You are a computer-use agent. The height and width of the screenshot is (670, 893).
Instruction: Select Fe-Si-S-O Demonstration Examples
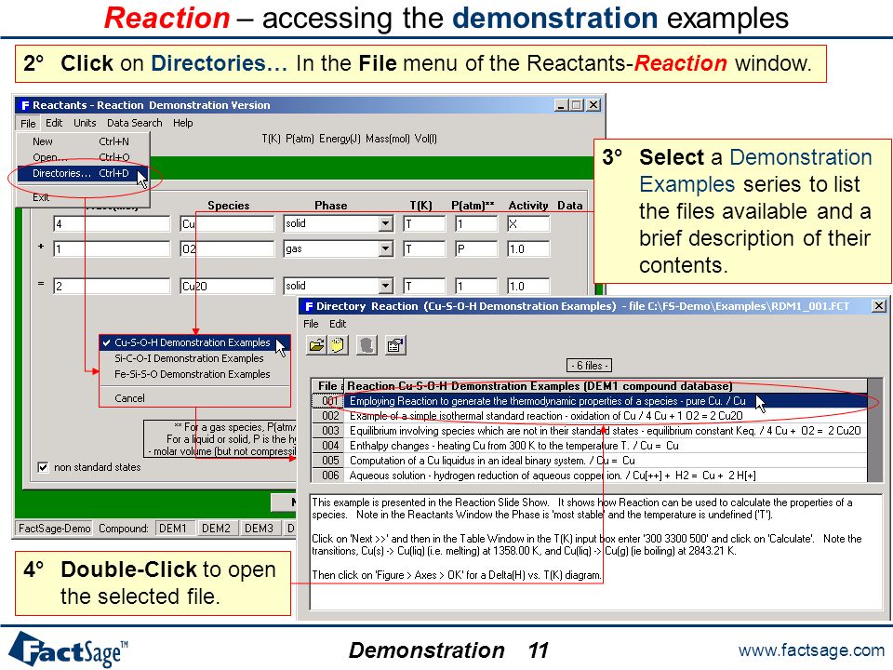click(194, 374)
